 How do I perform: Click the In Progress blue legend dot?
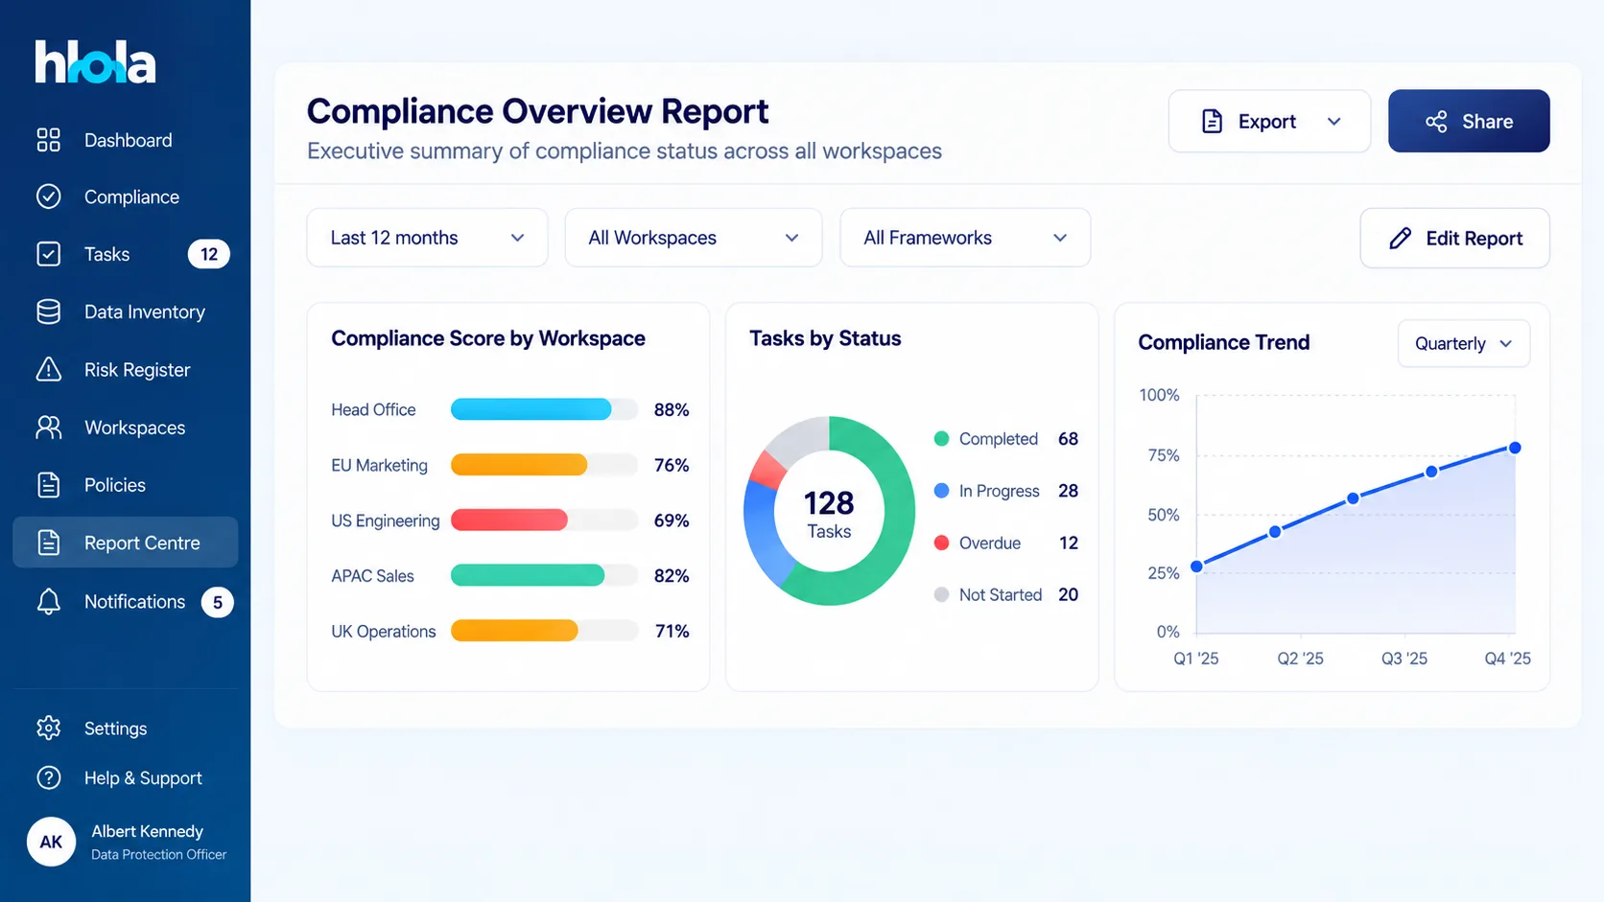coord(941,491)
